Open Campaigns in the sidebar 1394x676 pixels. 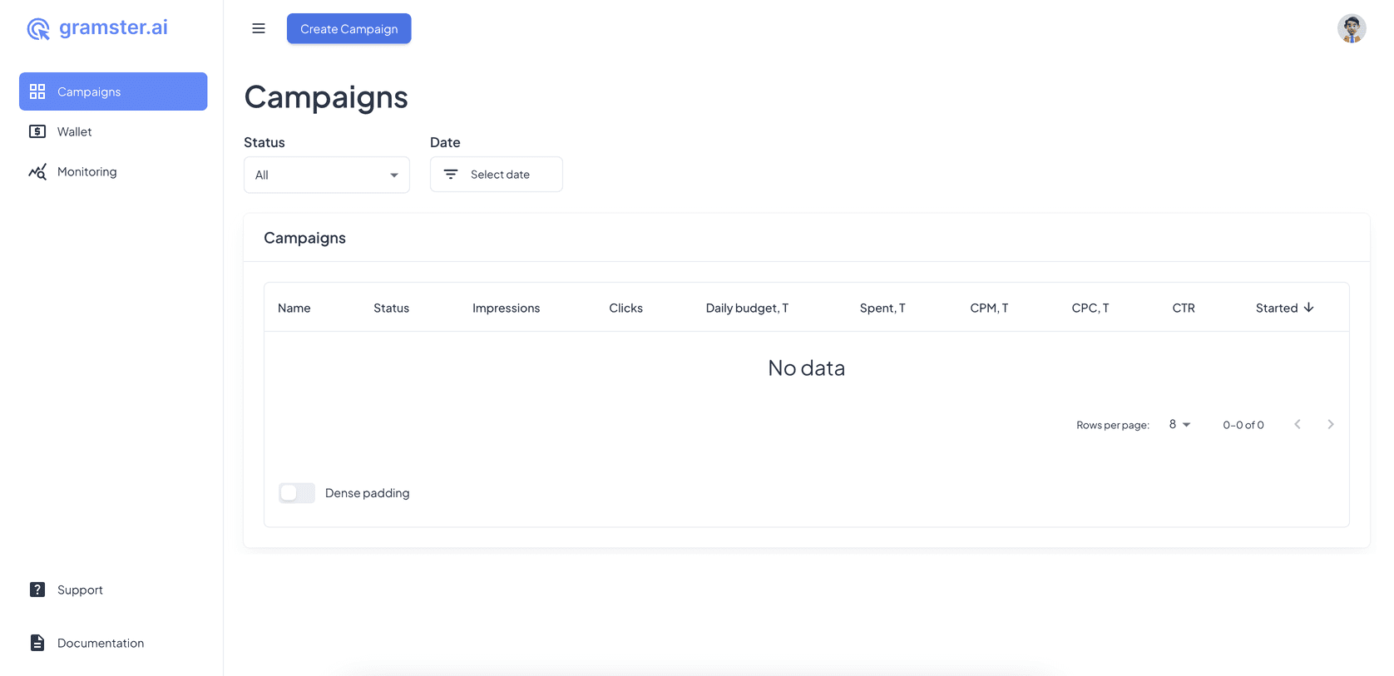[113, 91]
